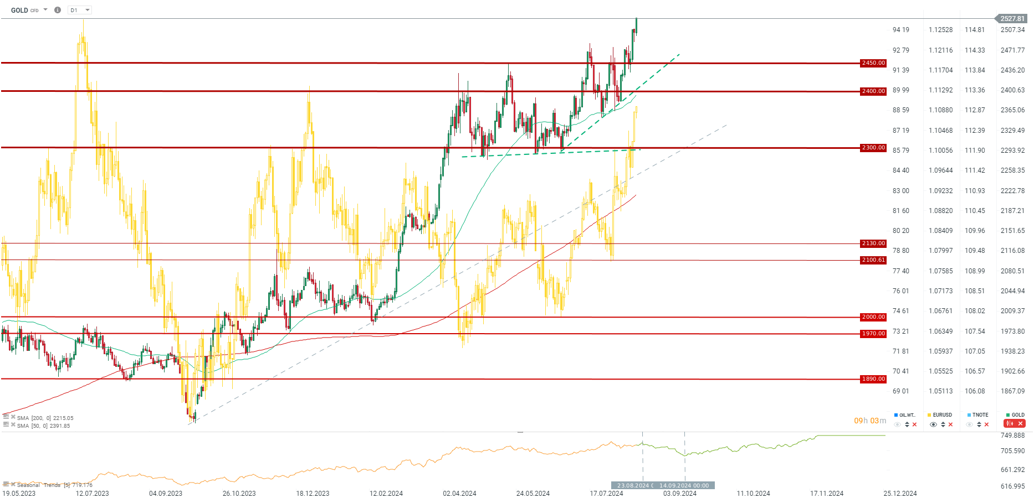1034x503 pixels.
Task: Reorder OIL.WTI overlay with up-down arrows
Action: (907, 424)
